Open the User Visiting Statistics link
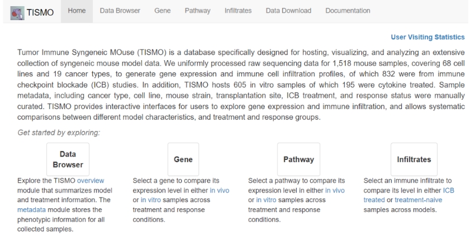Screen dimensions: 470x235 428,37
